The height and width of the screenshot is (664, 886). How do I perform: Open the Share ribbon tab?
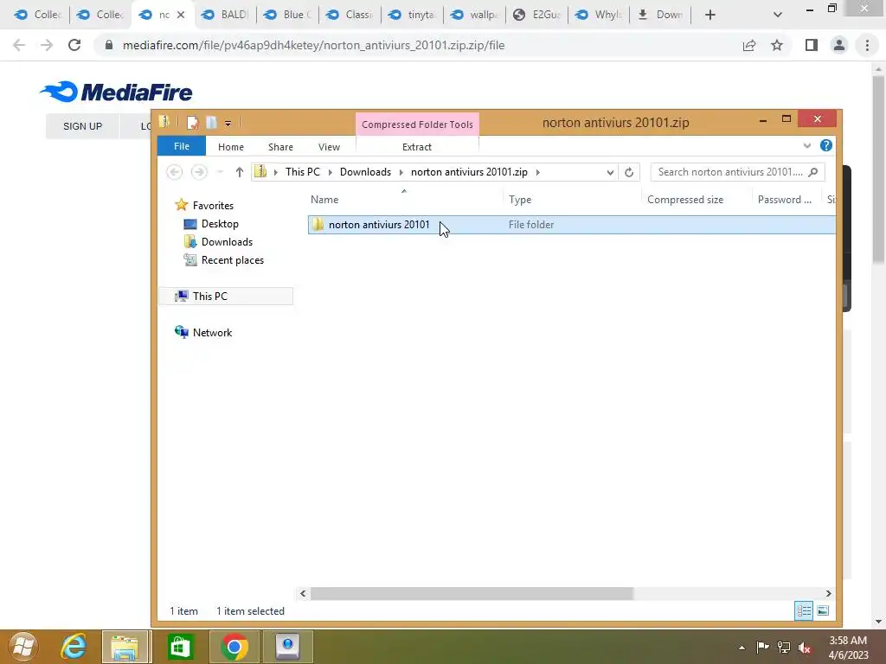pos(280,147)
